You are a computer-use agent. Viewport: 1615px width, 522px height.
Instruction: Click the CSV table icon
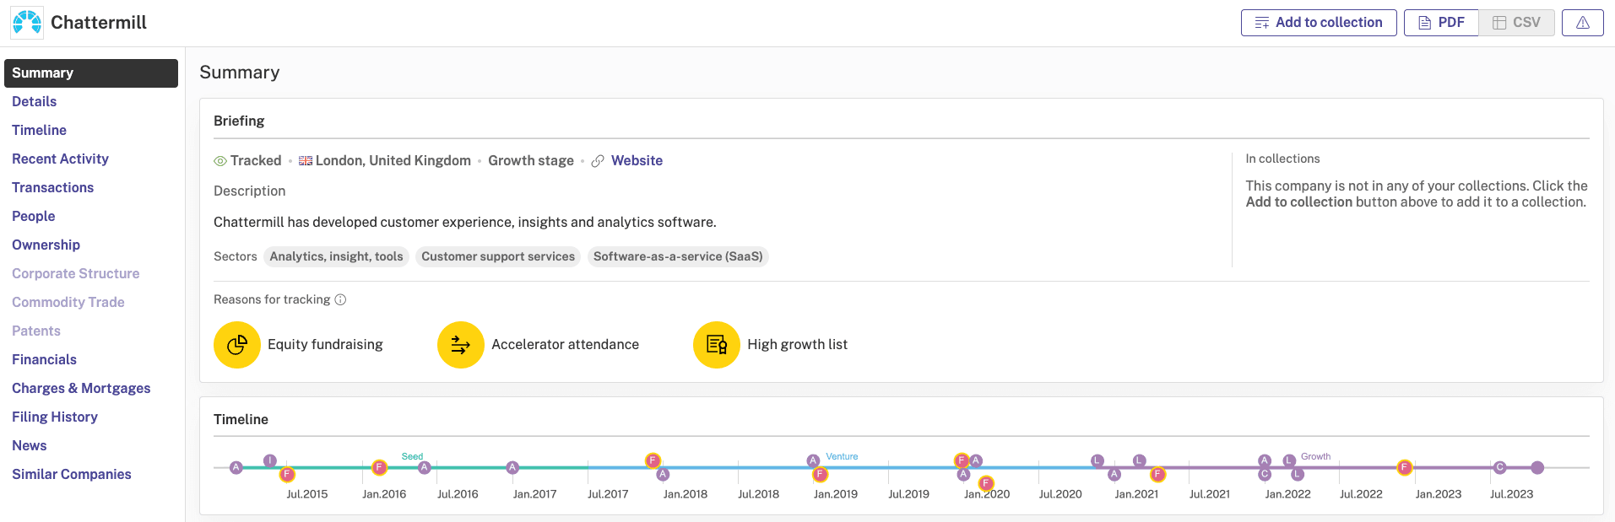coord(1499,23)
